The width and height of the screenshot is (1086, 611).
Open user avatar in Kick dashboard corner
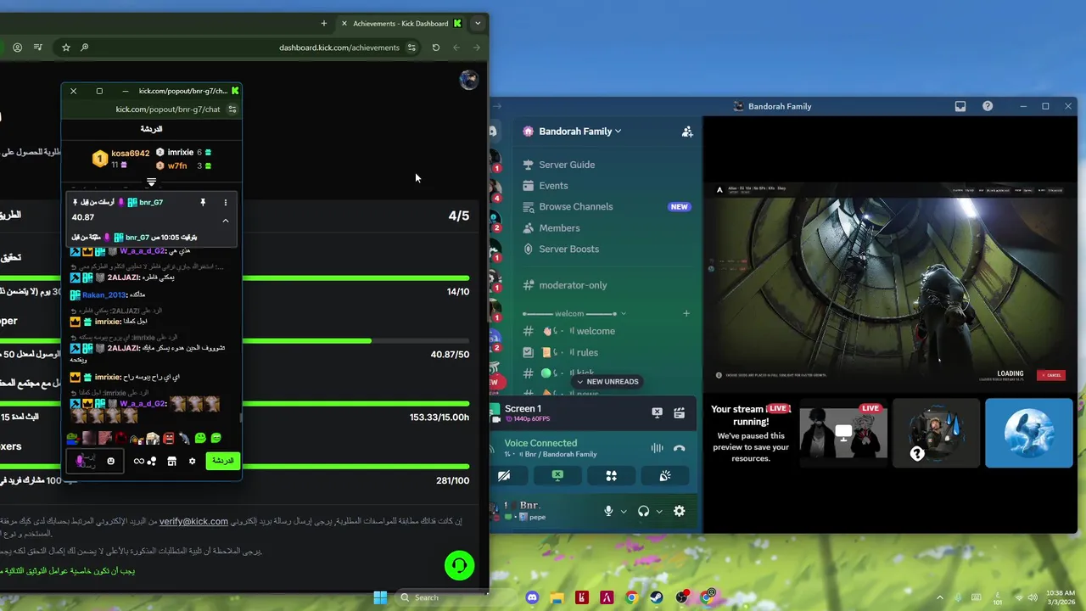[468, 80]
